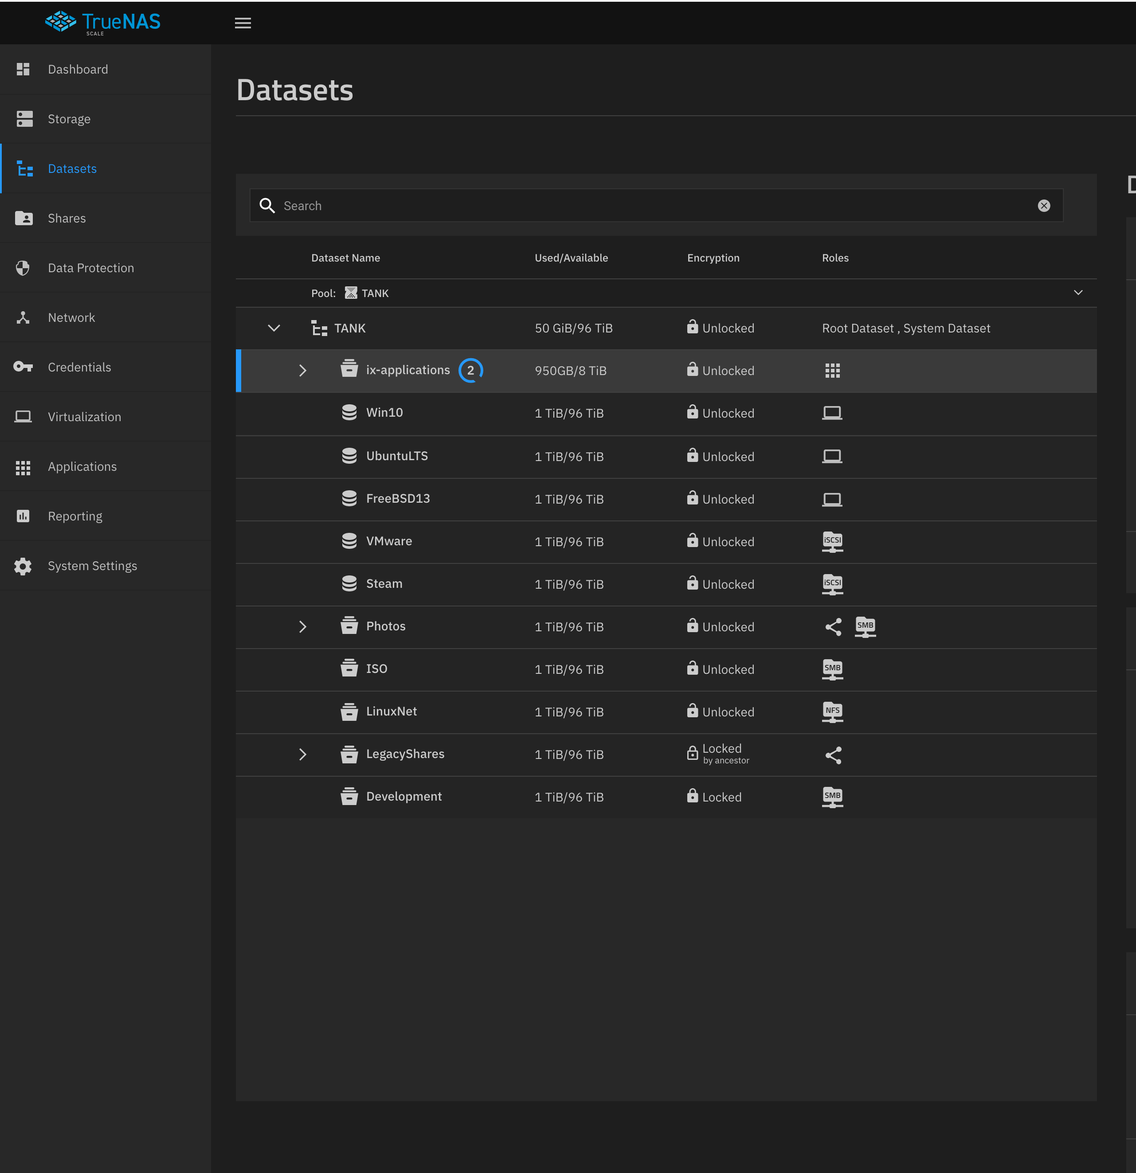This screenshot has height=1173, width=1136.
Task: Open Storage in the sidebar
Action: coord(69,119)
